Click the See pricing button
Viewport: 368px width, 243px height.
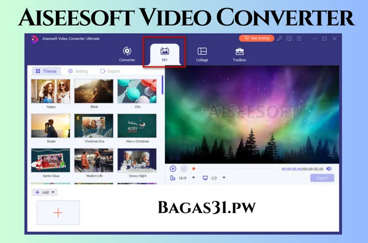(256, 38)
